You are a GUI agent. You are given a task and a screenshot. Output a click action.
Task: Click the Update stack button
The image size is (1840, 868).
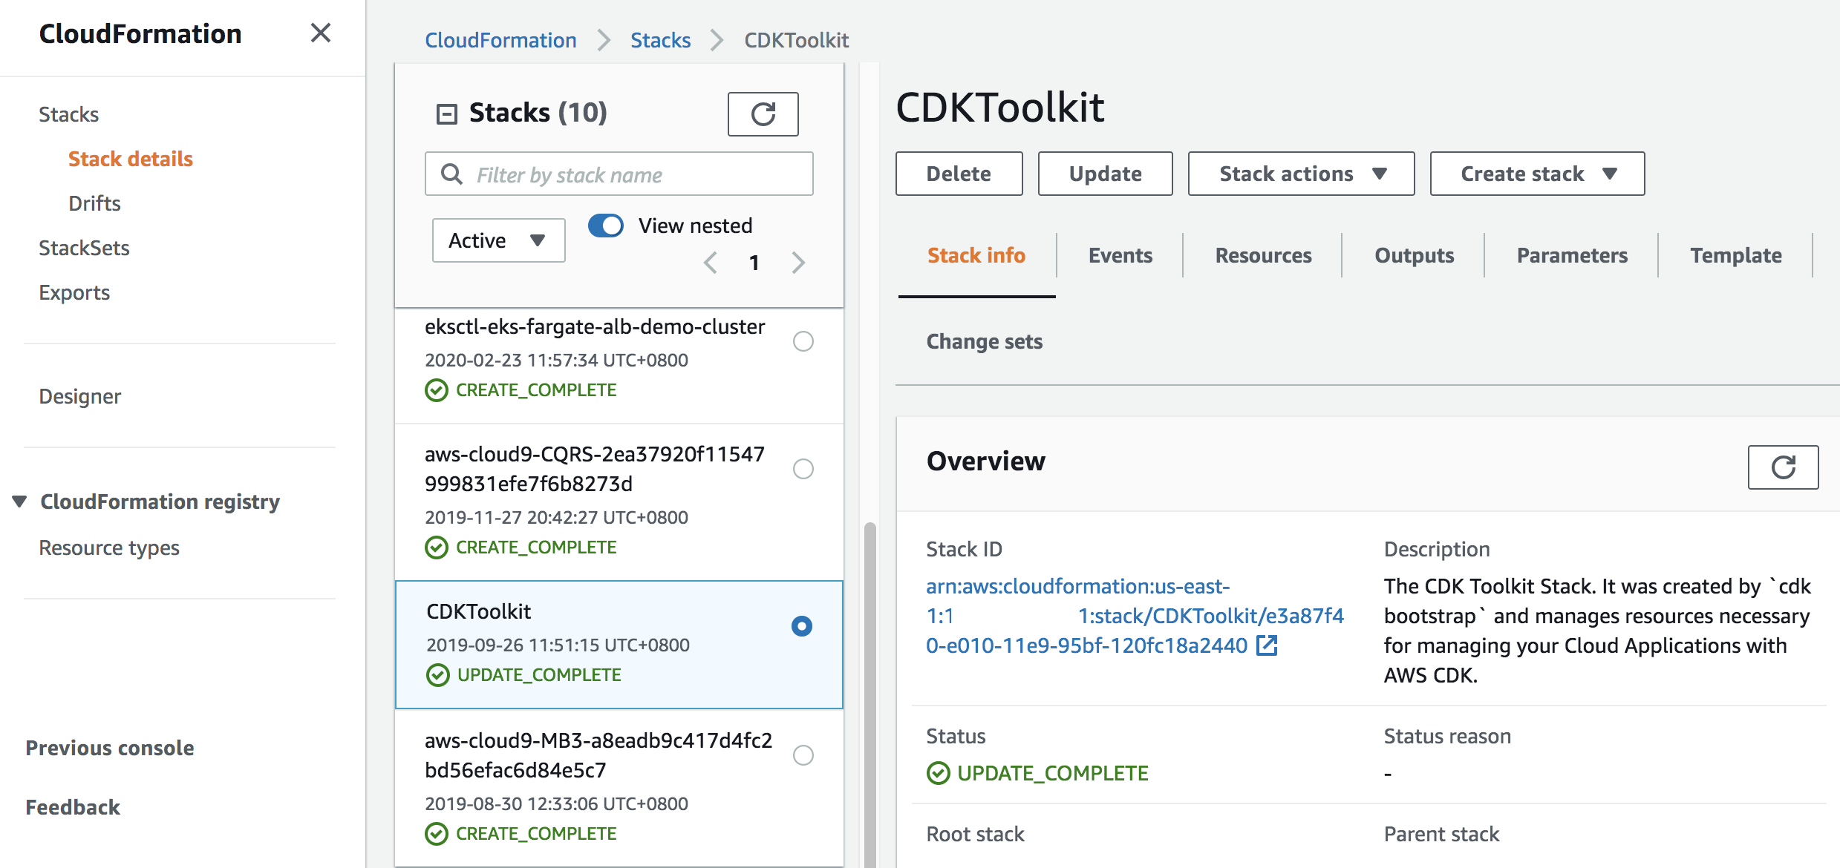click(1105, 174)
